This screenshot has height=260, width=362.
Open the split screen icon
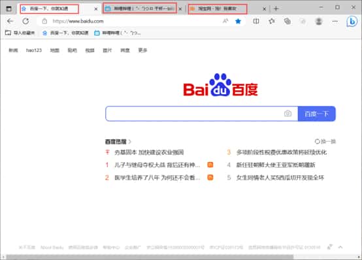[256, 22]
